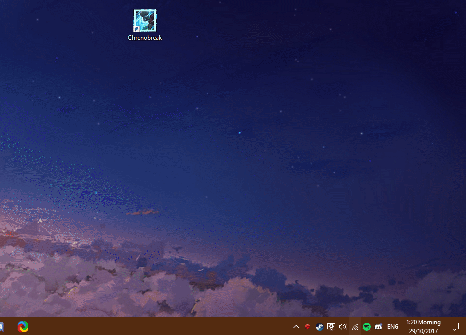Open the volume speaker control
The image size is (466, 335).
click(343, 327)
